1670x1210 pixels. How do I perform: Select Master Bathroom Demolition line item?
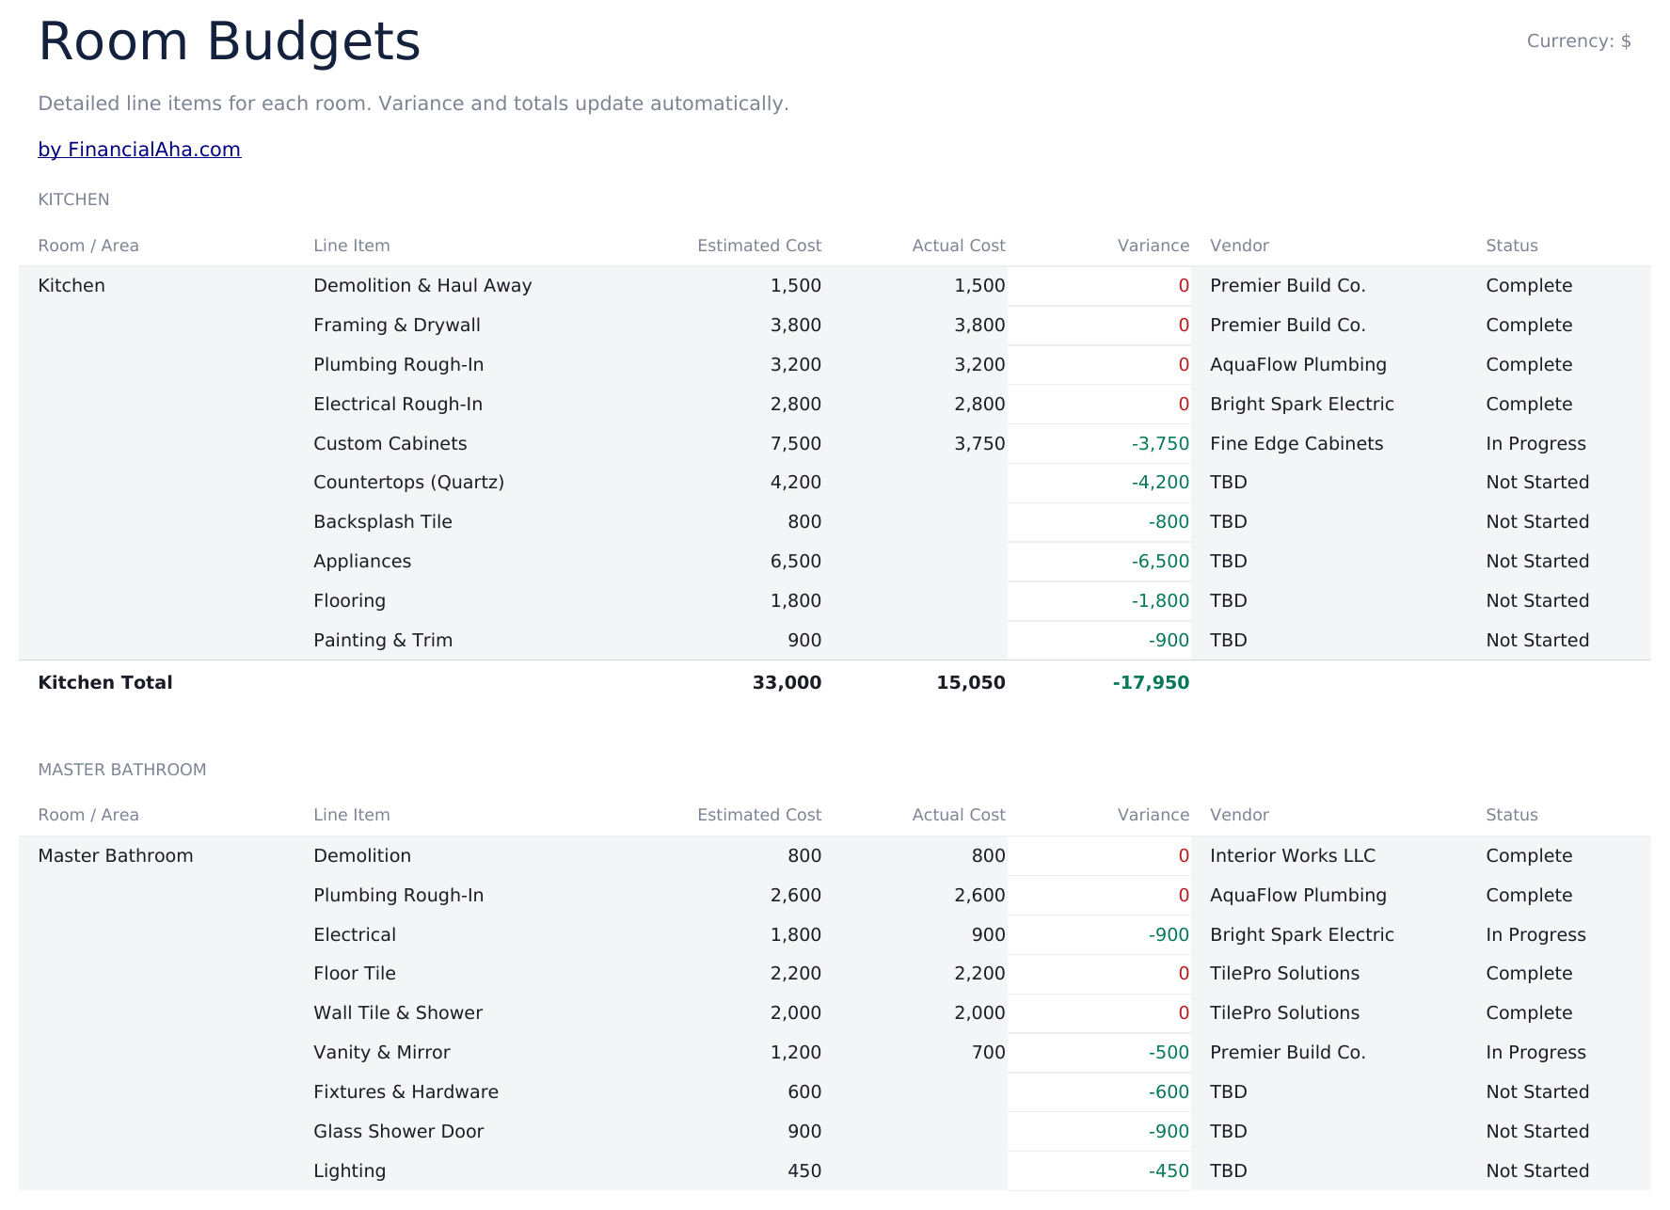point(362,856)
